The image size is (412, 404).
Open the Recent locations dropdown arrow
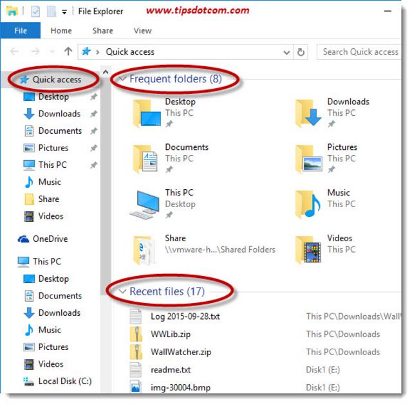[x=52, y=51]
